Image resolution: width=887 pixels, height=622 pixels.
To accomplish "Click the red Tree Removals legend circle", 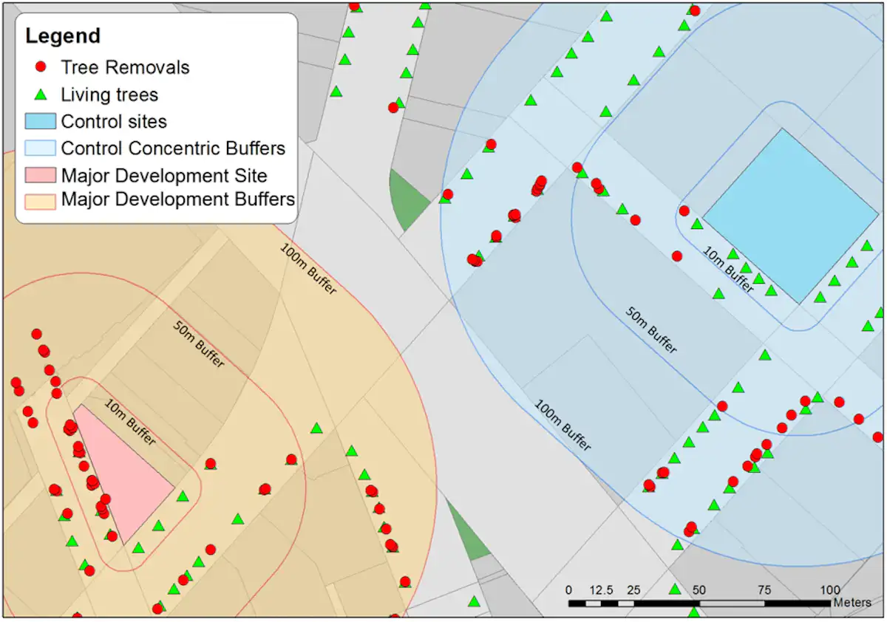I will [x=41, y=67].
